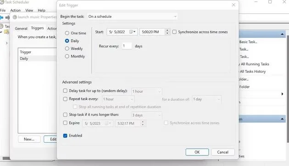
Task: Tick the Expire checkbox
Action: [65, 123]
